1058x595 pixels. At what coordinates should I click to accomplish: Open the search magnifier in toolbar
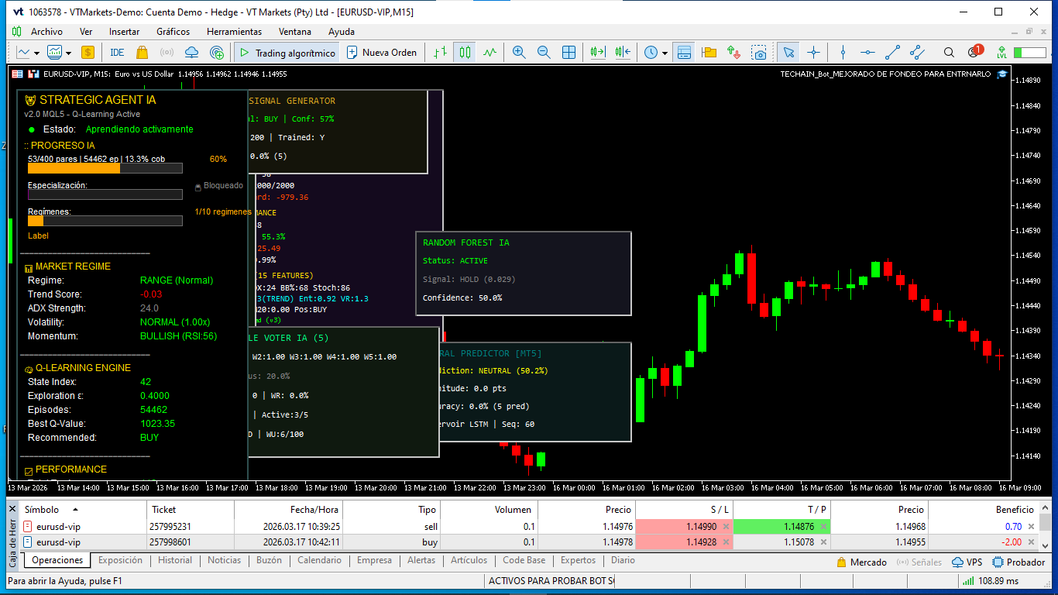(x=949, y=53)
